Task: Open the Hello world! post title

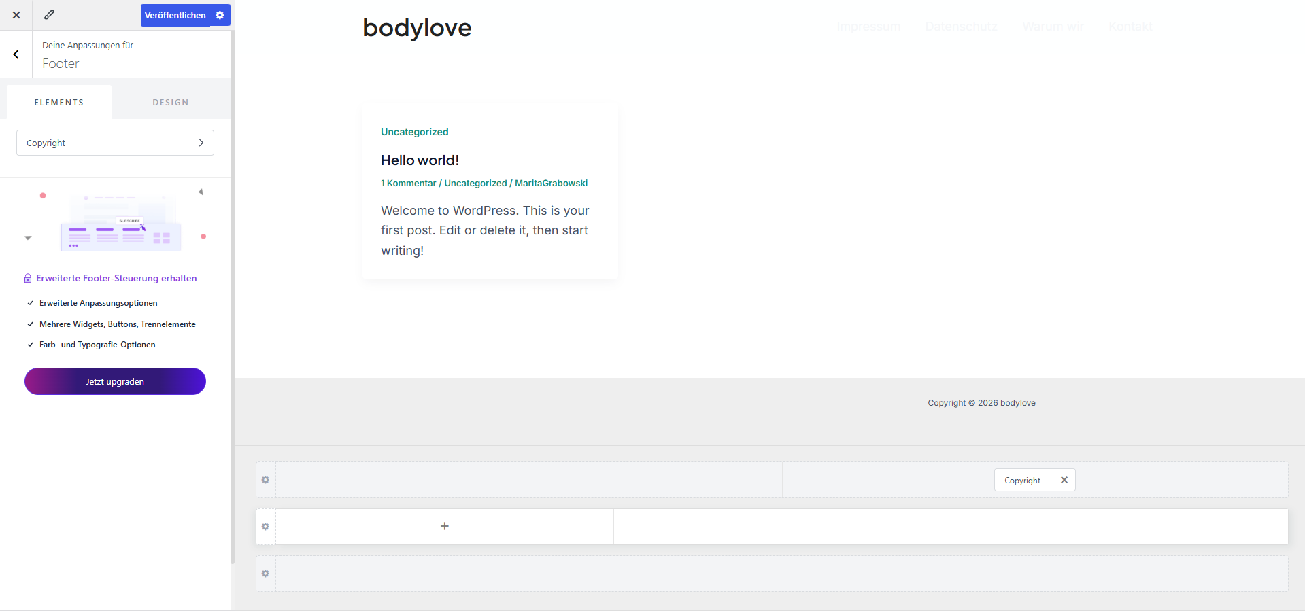Action: point(420,160)
